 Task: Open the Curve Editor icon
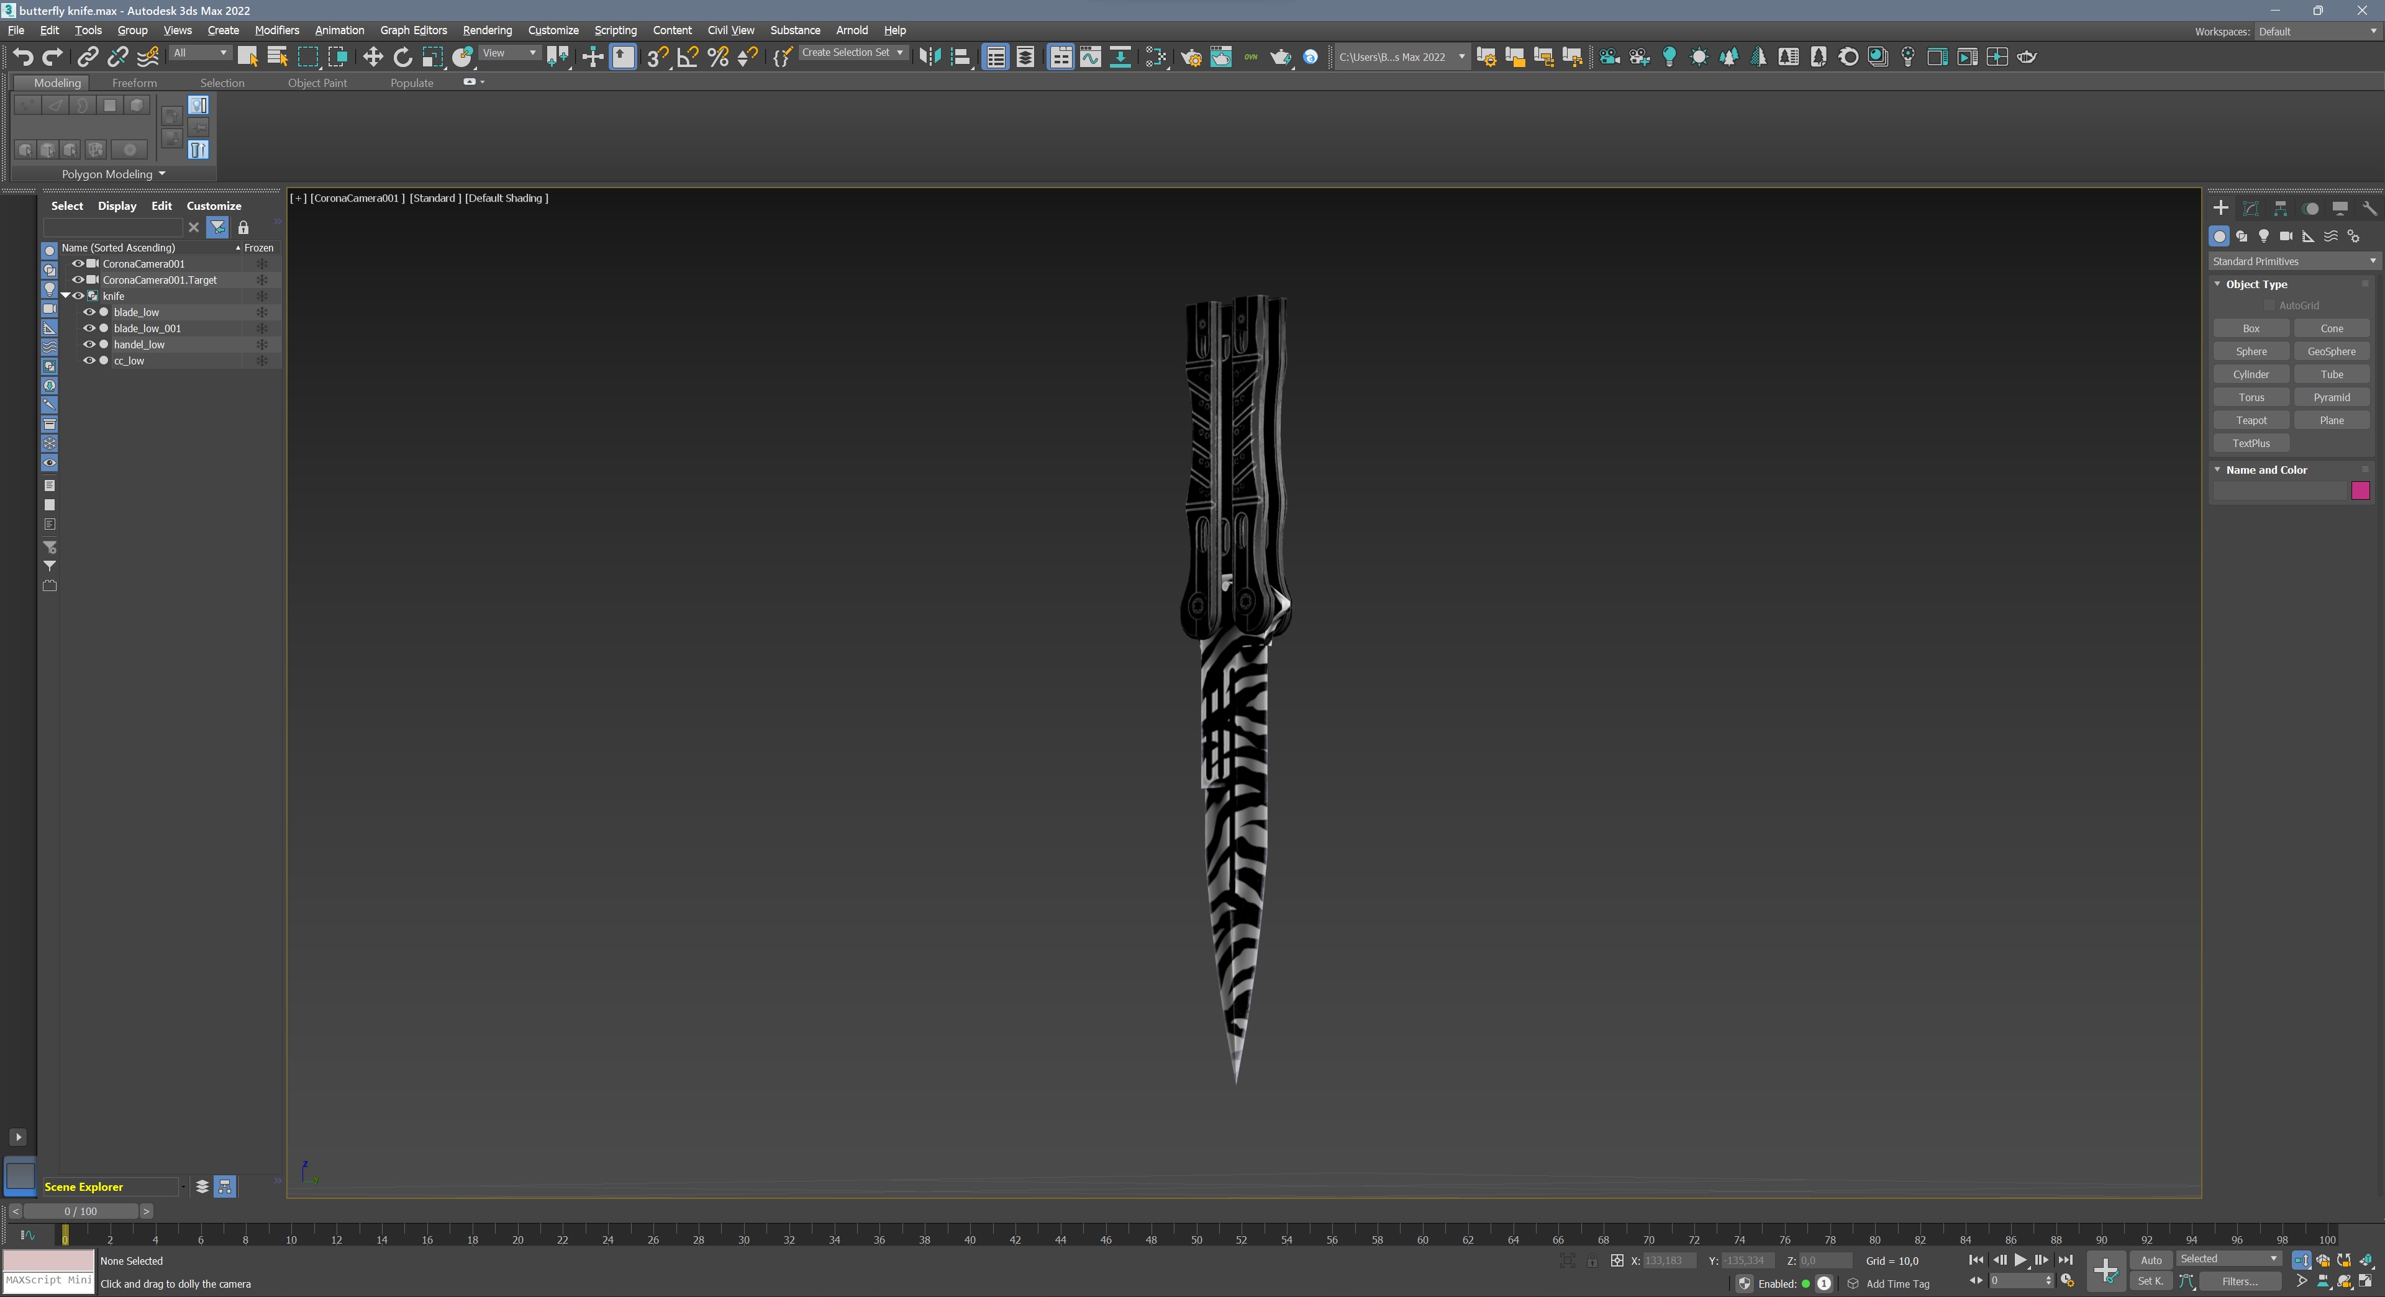[x=1091, y=57]
